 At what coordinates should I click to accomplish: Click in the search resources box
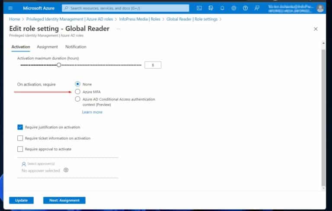click(x=125, y=8)
